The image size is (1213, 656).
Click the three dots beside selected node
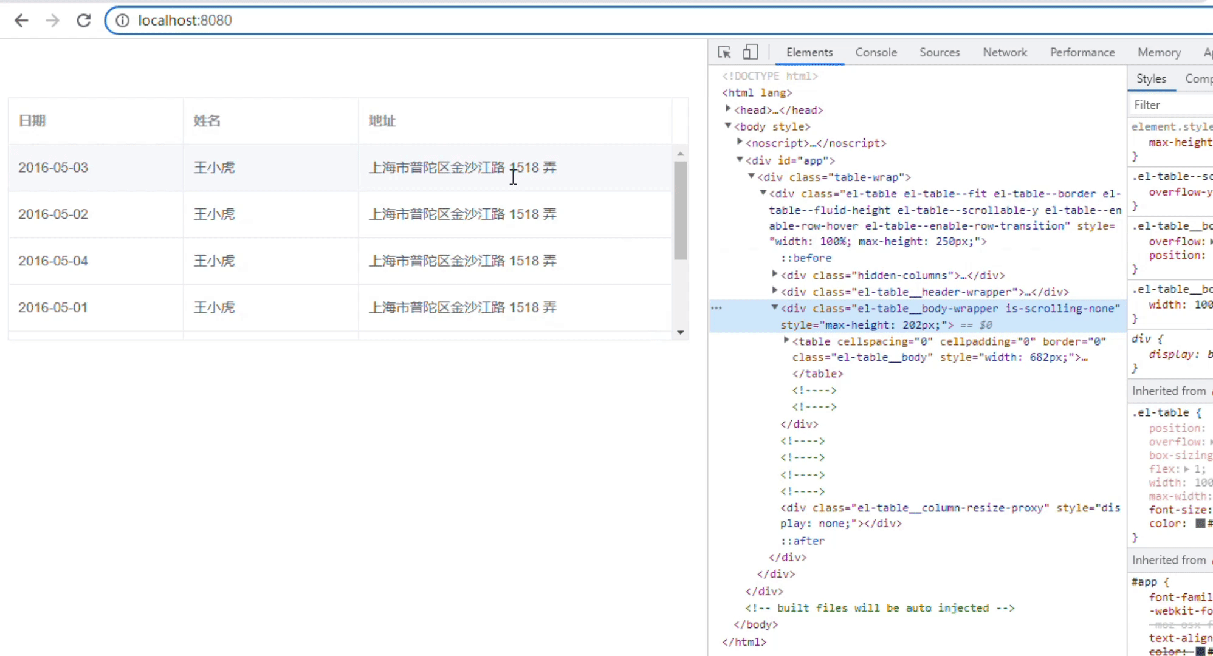(716, 308)
